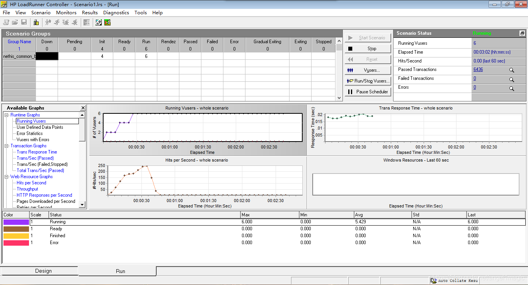Open the Help menu

[x=157, y=12]
